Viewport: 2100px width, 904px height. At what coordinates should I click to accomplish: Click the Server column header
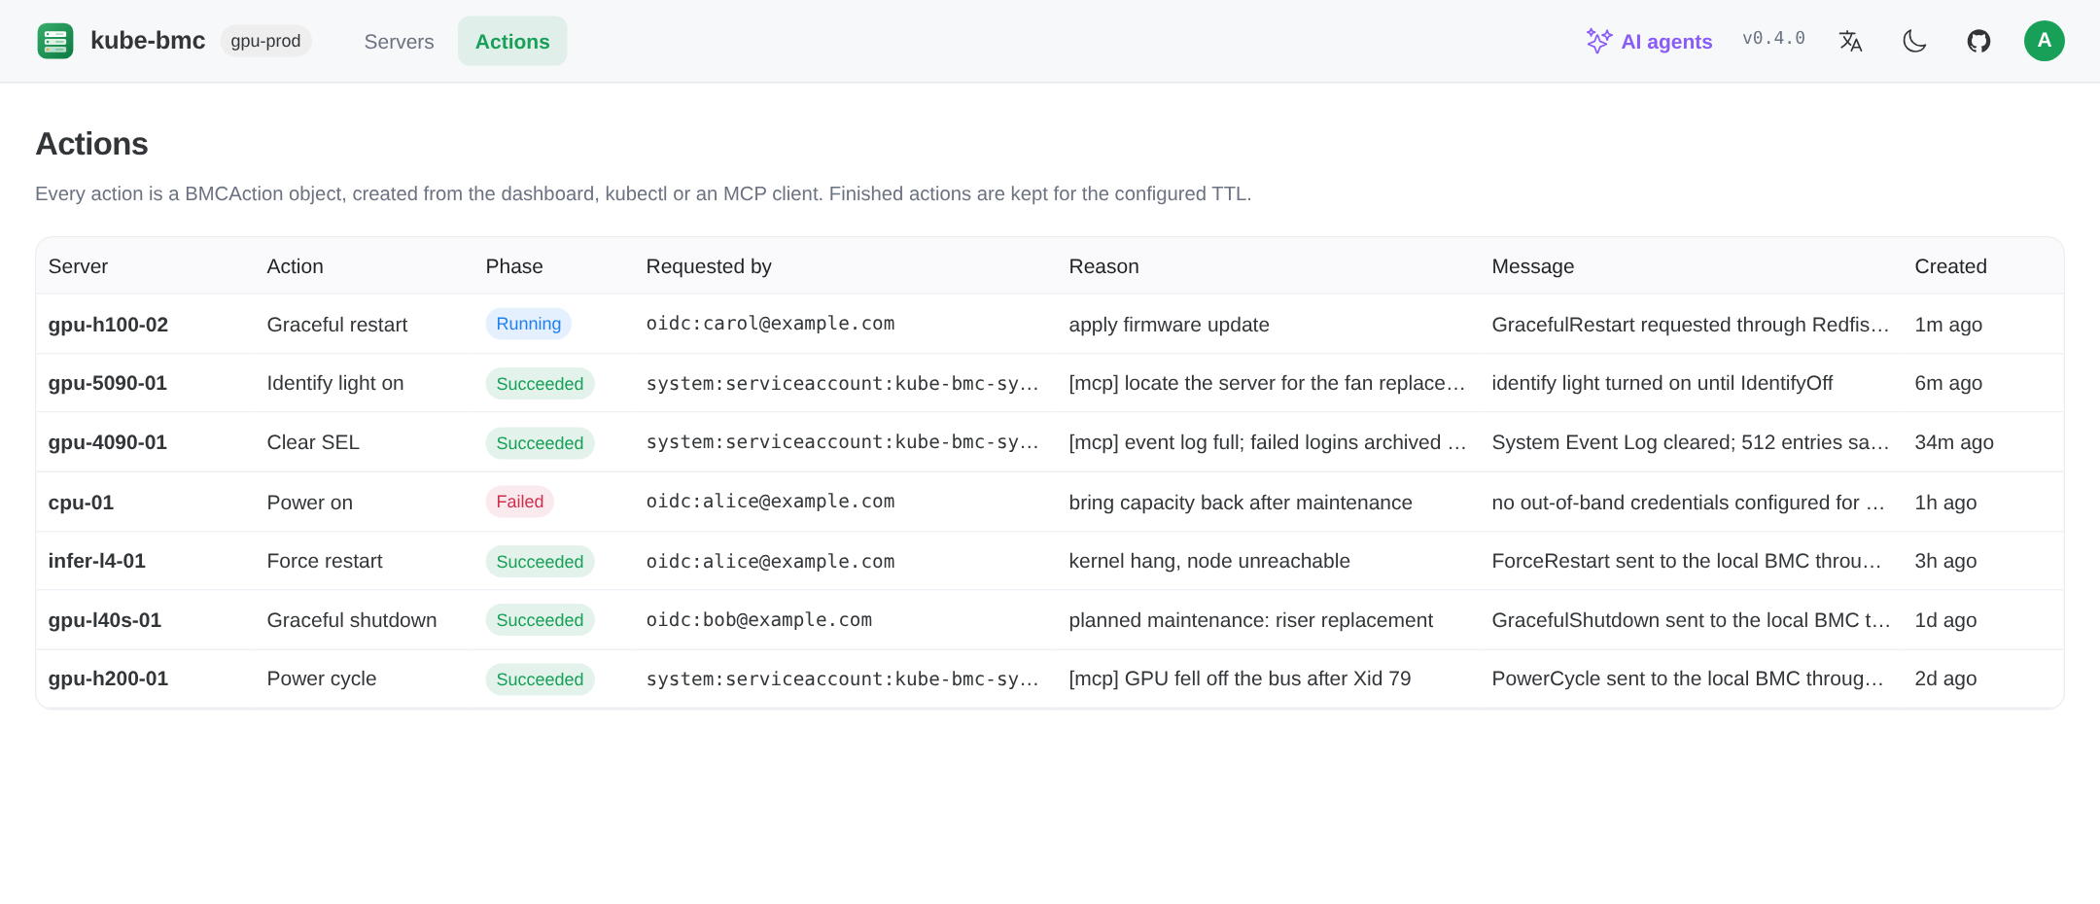tap(78, 266)
